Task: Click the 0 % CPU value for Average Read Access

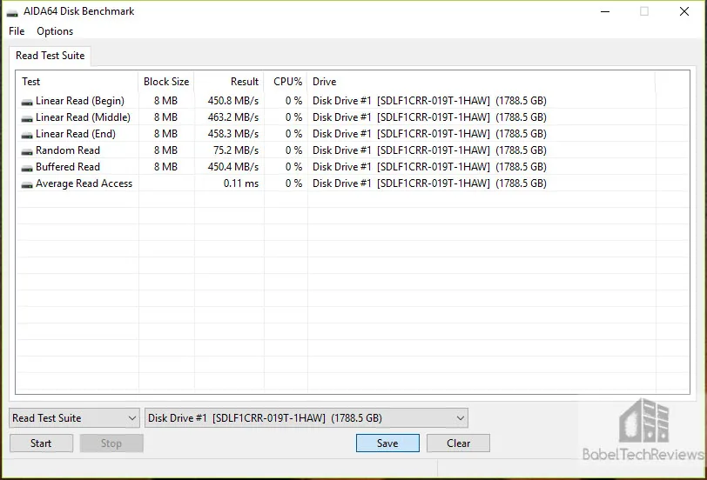Action: (293, 183)
